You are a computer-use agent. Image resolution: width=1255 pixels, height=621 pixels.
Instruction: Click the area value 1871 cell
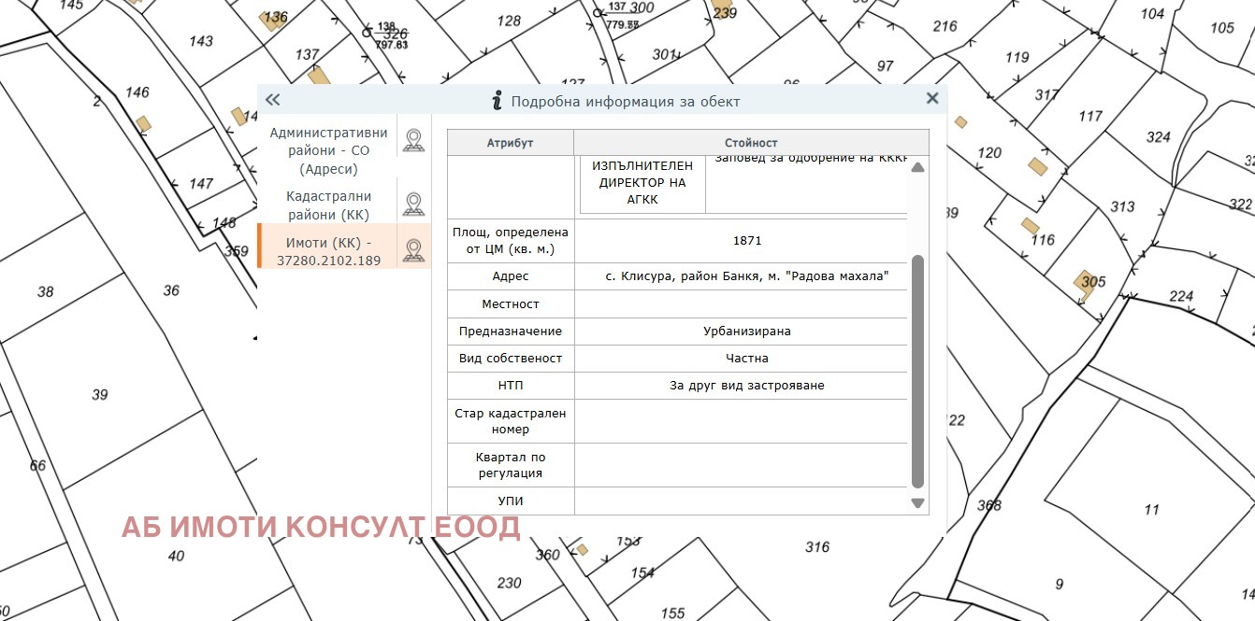tap(746, 241)
